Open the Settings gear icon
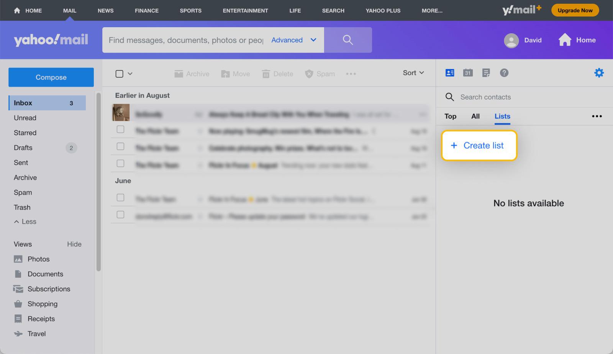Image resolution: width=613 pixels, height=354 pixels. tap(599, 72)
